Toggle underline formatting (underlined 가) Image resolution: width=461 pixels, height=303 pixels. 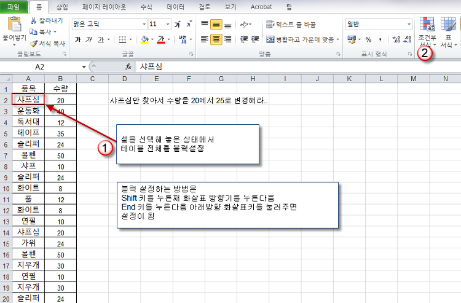tap(101, 39)
